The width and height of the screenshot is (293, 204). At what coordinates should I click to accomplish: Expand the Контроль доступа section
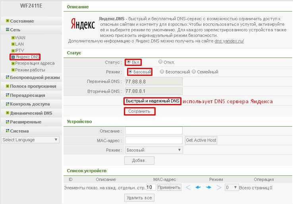(30, 104)
